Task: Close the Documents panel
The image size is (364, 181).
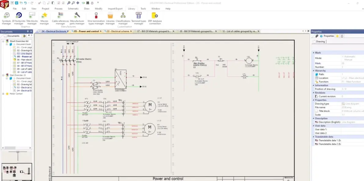Action: click(31, 31)
